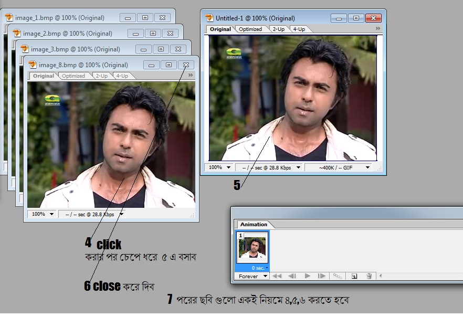Click the image_1.bmp document icon

tap(9, 17)
